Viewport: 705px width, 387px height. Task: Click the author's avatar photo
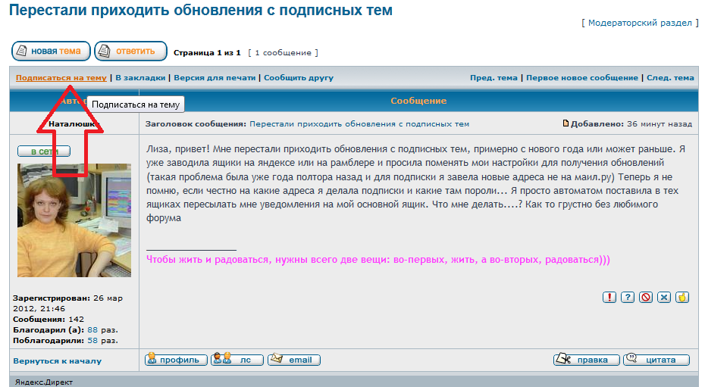[x=74, y=220]
